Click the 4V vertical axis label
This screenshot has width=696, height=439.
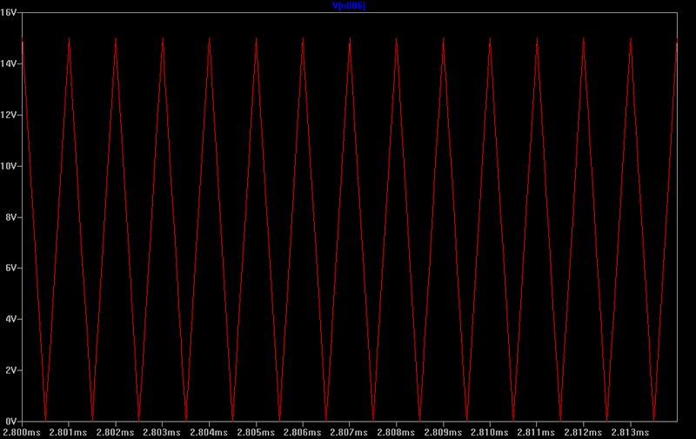tap(11, 319)
